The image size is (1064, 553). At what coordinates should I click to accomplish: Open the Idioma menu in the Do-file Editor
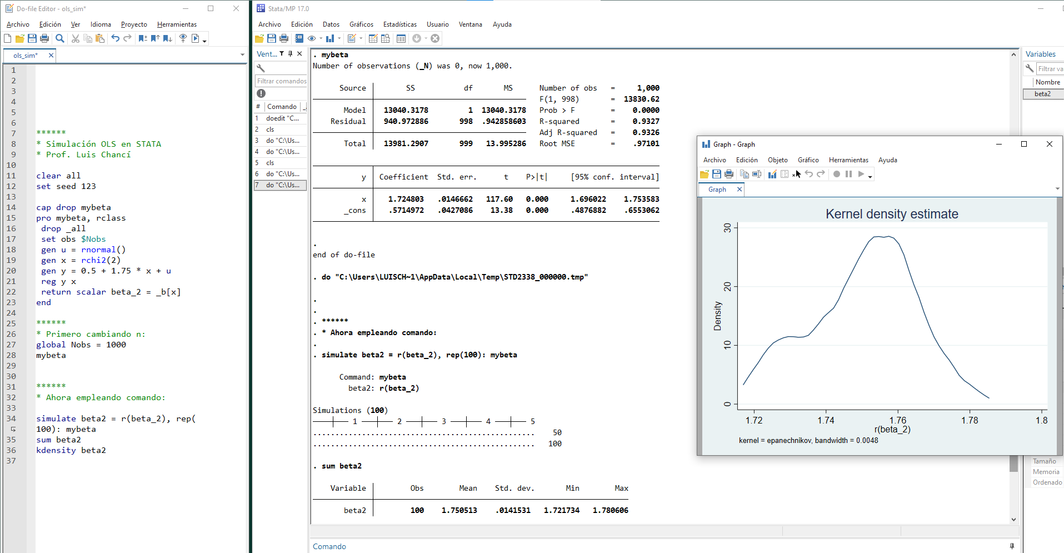pos(101,24)
